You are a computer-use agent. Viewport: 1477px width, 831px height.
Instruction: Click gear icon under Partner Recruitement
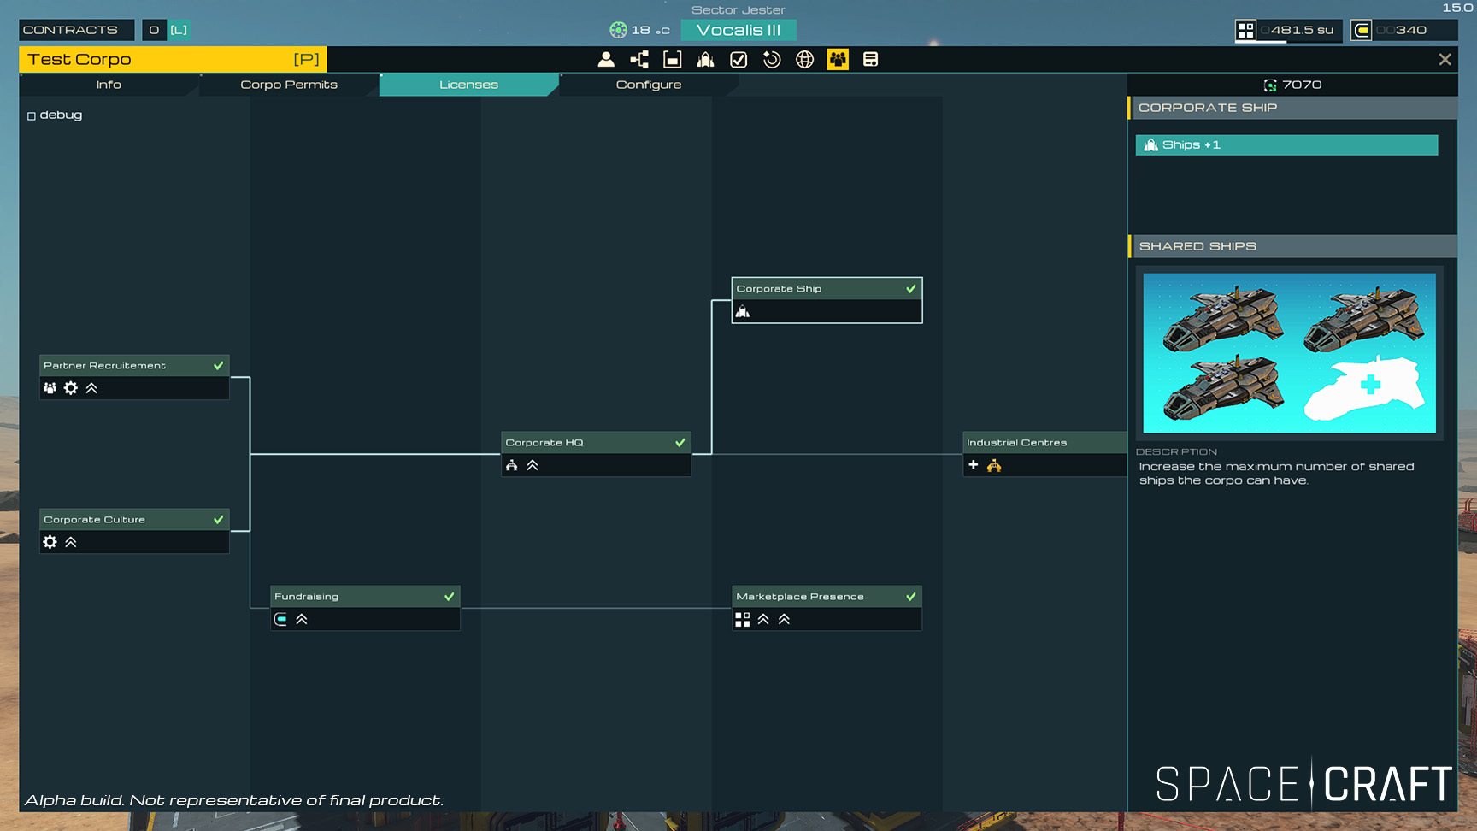71,388
